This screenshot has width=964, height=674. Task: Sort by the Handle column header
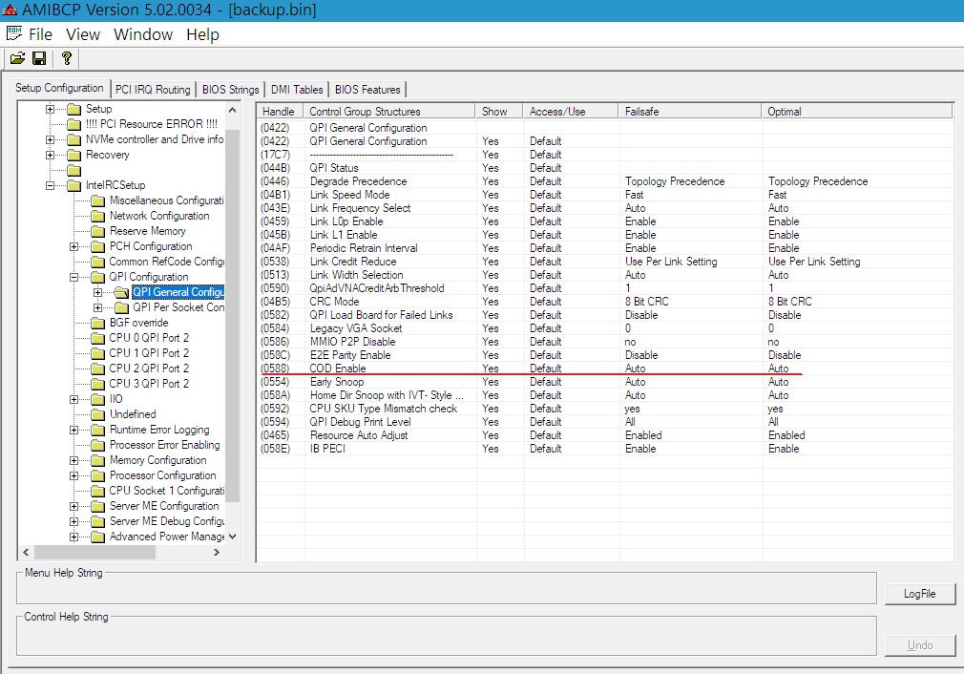(281, 112)
